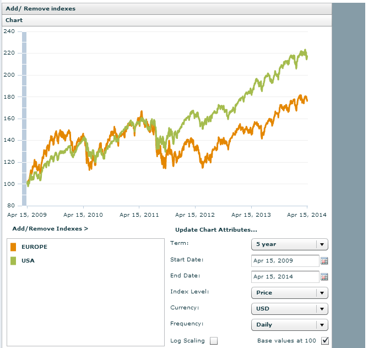The width and height of the screenshot is (379, 348).
Task: Click the Apr 15, 2012 axis label
Action: 195,215
